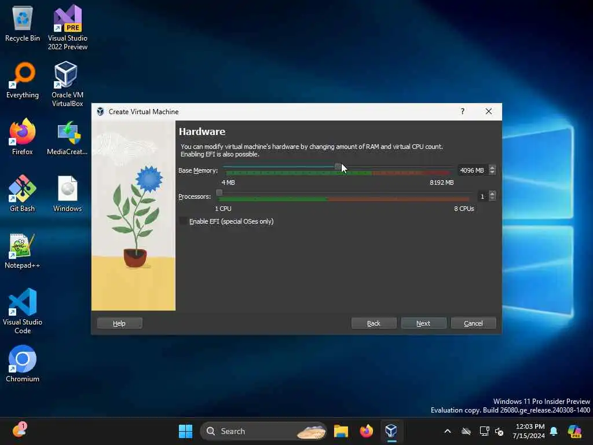Click the 4096 MB memory input field
This screenshot has height=445, width=593.
coord(473,170)
